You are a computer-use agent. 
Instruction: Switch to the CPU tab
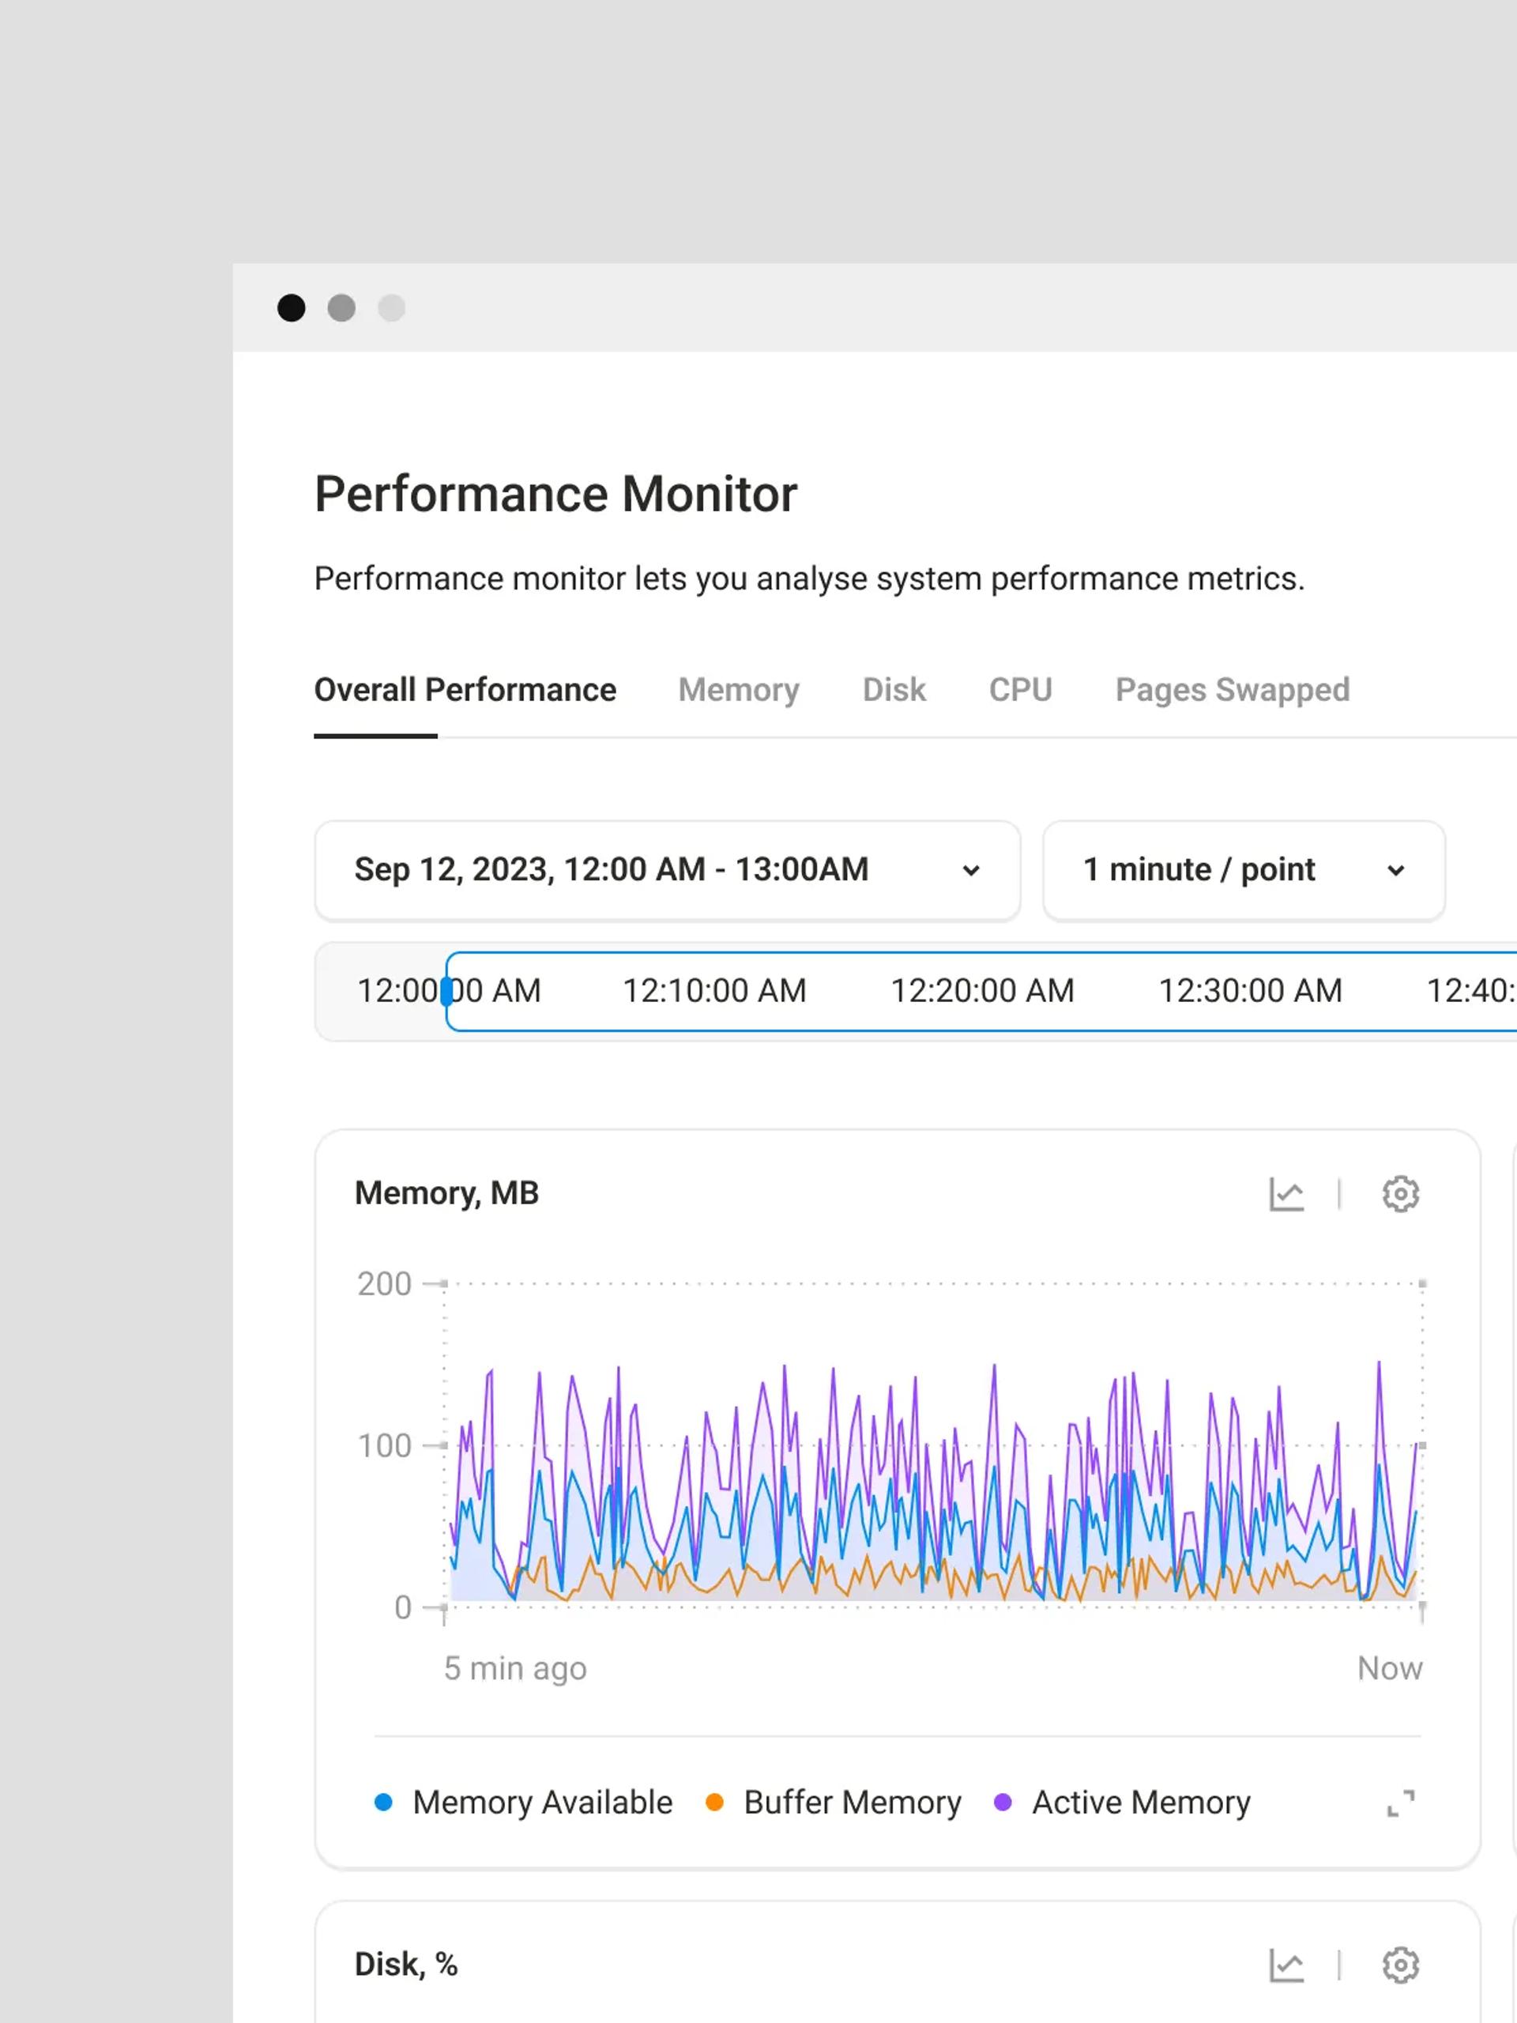(x=1021, y=691)
